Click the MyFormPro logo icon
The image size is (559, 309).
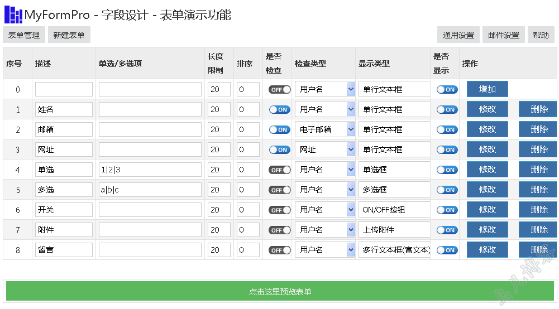[x=13, y=15]
